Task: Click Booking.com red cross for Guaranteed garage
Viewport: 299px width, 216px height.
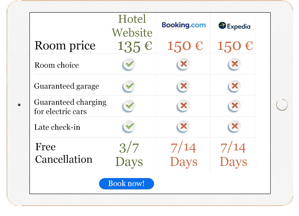Action: coord(183,86)
